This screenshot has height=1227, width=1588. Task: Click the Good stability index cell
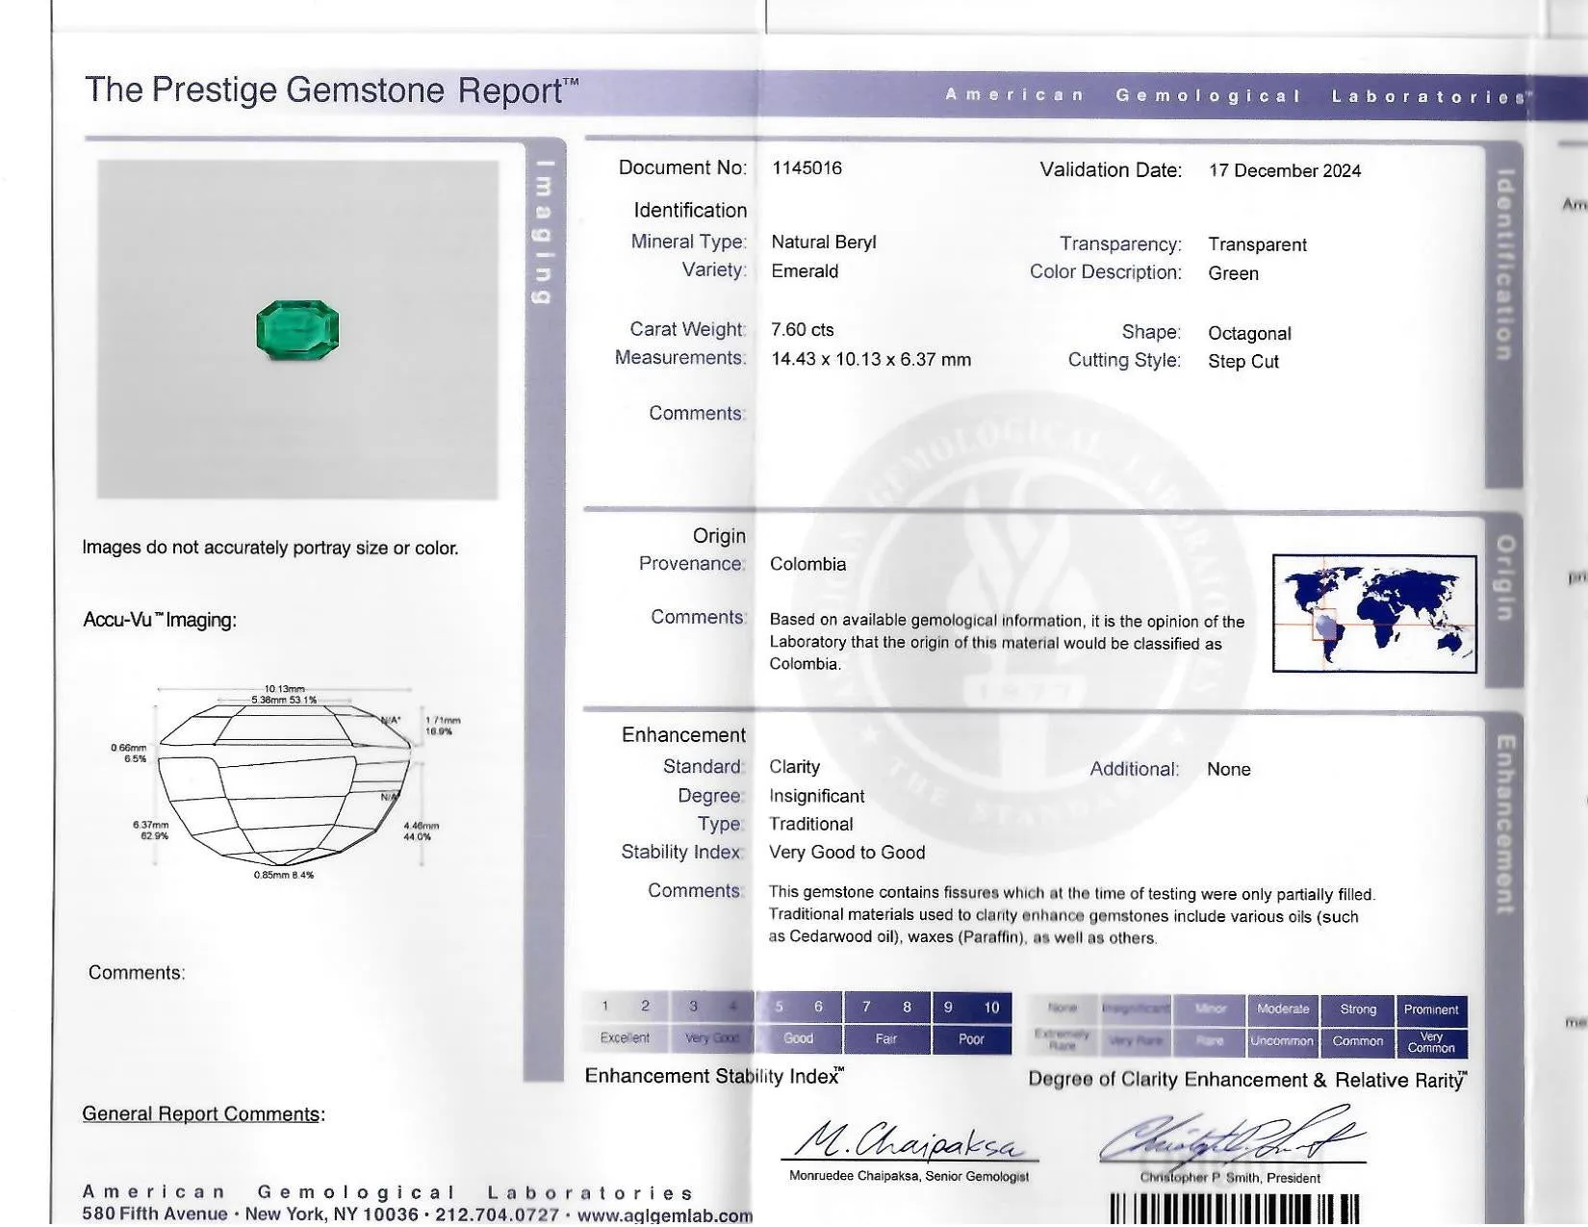click(x=799, y=1039)
